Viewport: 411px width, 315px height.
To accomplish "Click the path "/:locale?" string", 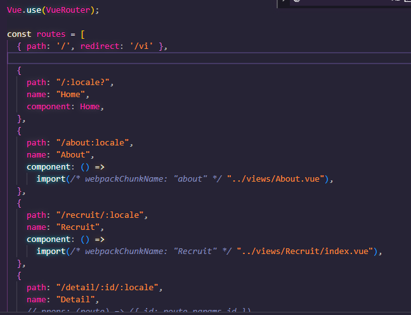I will tap(83, 83).
